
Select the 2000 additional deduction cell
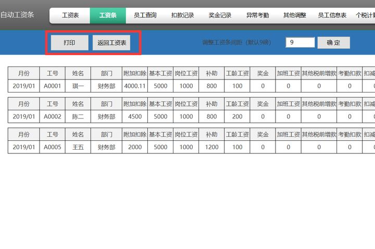point(135,147)
